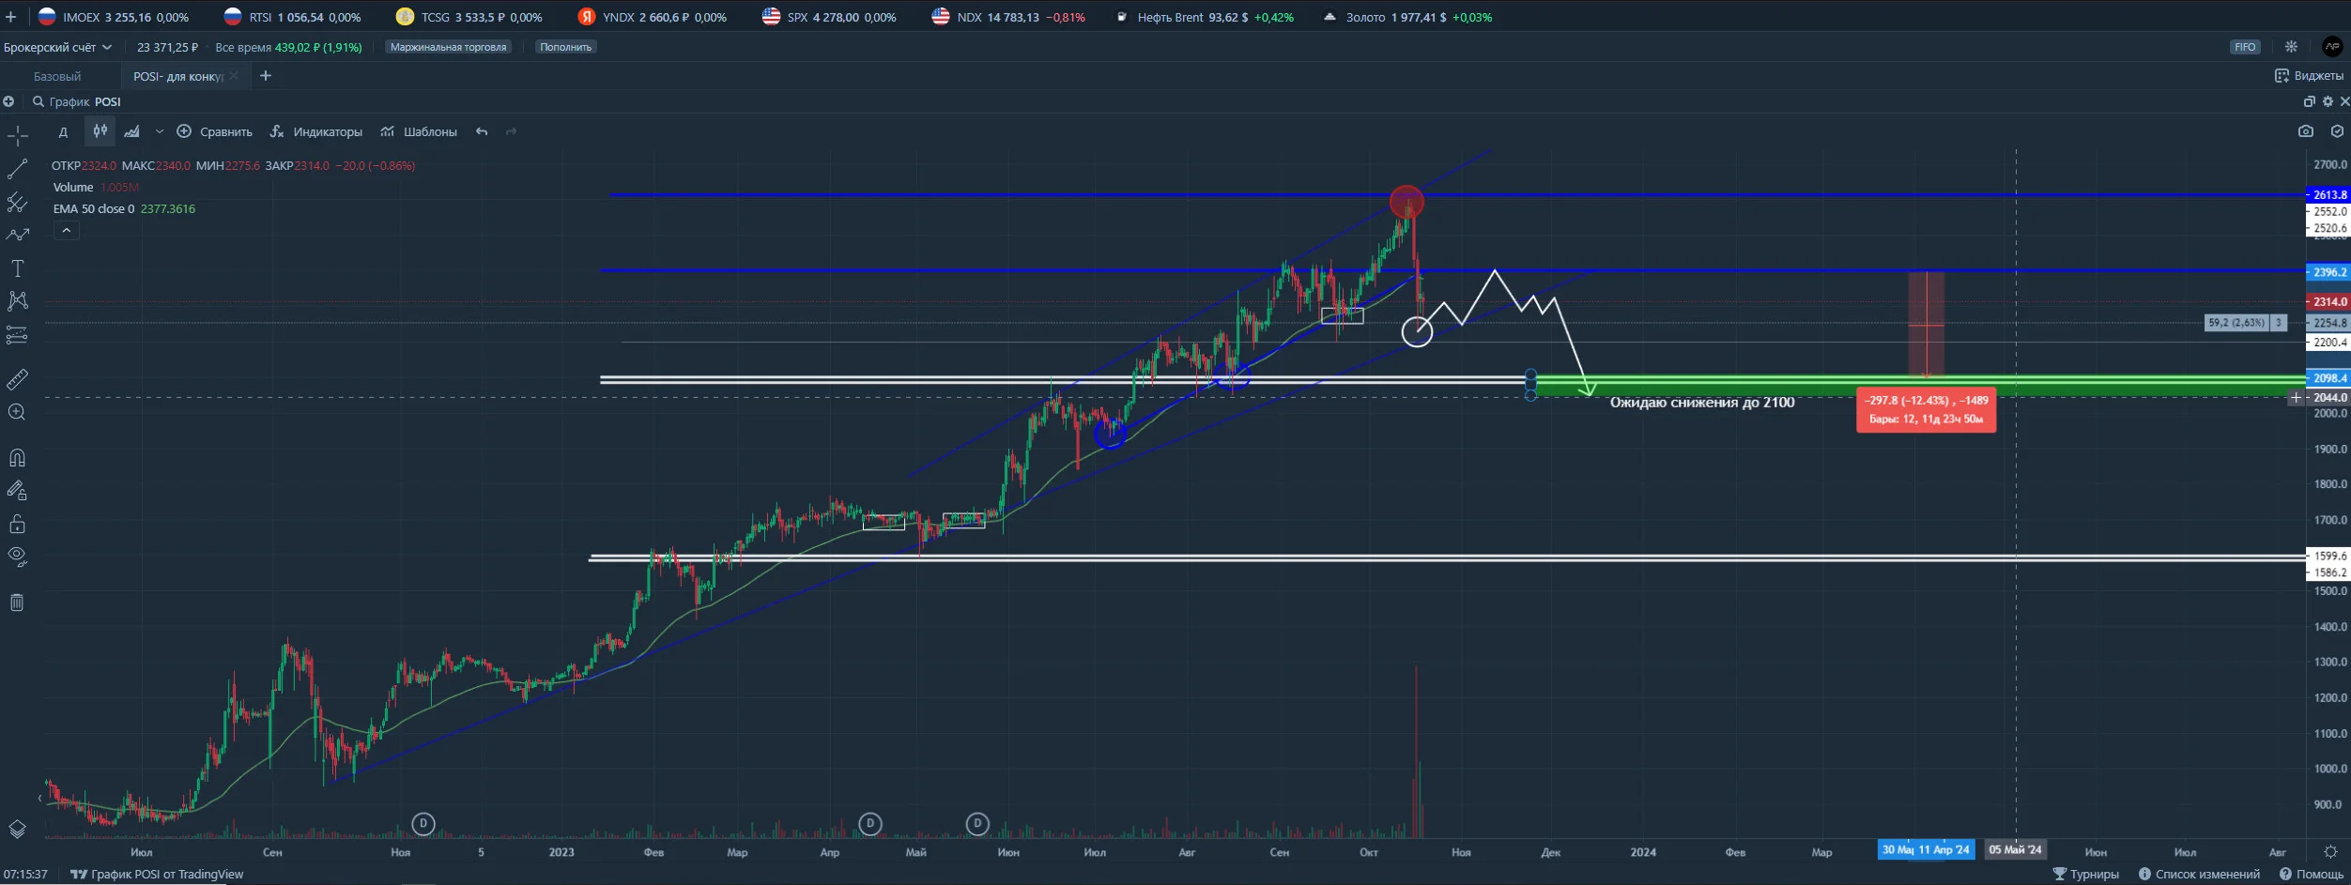The height and width of the screenshot is (885, 2351).
Task: Click the Ожидаю снижения до 2100 annotation
Action: pyautogui.click(x=1702, y=403)
